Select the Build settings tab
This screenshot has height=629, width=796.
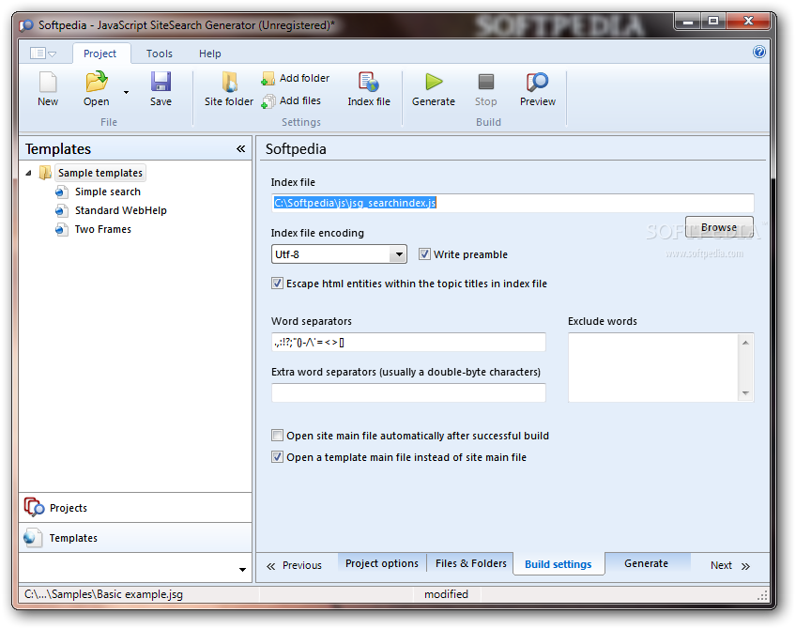(x=559, y=564)
